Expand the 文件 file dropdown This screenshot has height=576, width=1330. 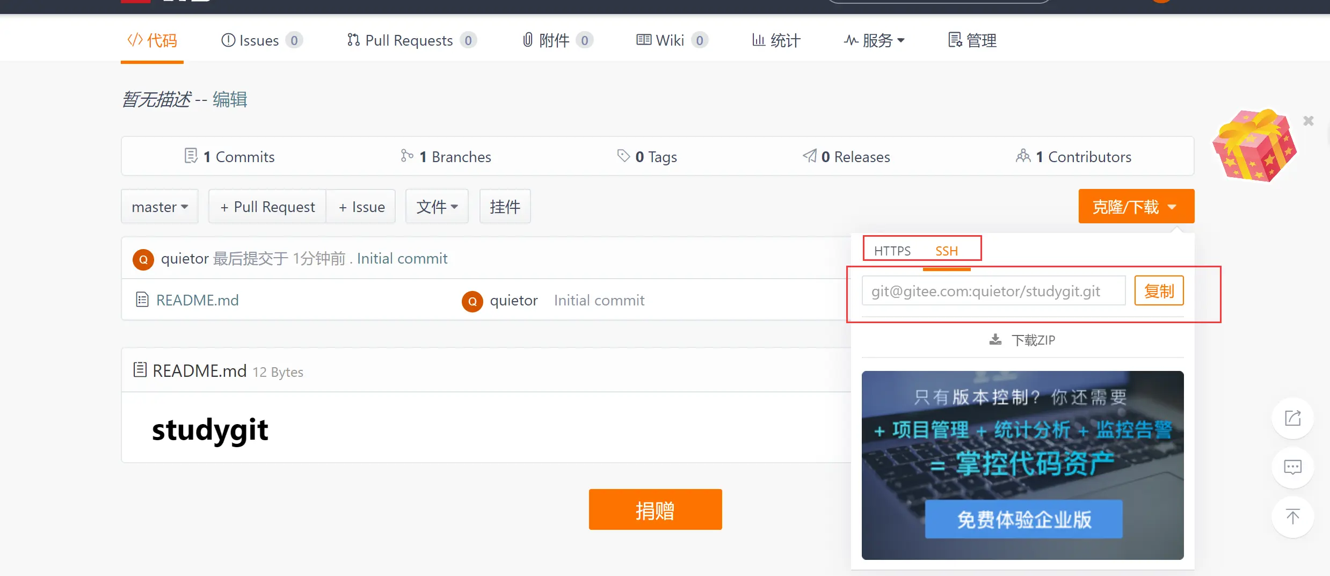click(437, 207)
